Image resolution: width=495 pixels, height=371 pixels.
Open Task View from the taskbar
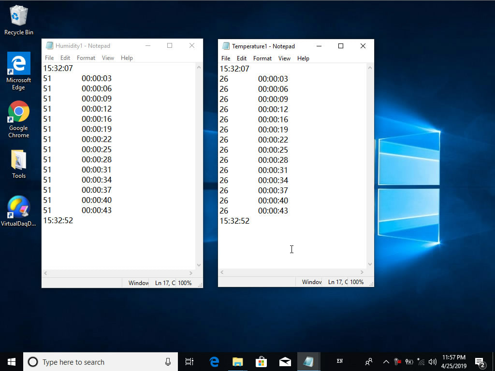189,361
